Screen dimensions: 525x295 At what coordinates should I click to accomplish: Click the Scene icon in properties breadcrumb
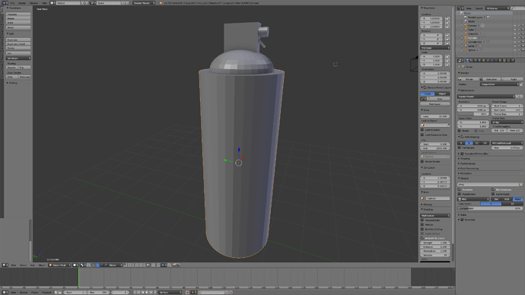click(x=463, y=67)
